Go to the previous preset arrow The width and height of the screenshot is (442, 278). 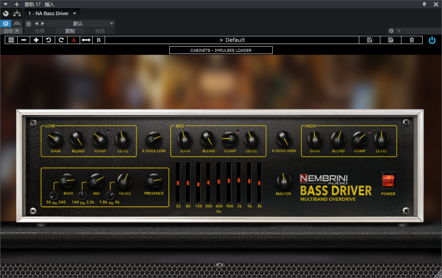36,23
